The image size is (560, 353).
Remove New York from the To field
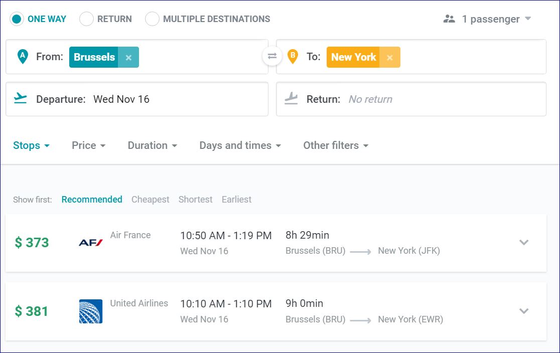point(389,58)
